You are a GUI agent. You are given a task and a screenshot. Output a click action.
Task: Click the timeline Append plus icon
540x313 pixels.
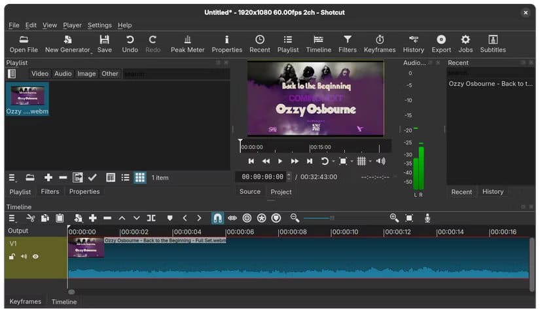(x=93, y=218)
